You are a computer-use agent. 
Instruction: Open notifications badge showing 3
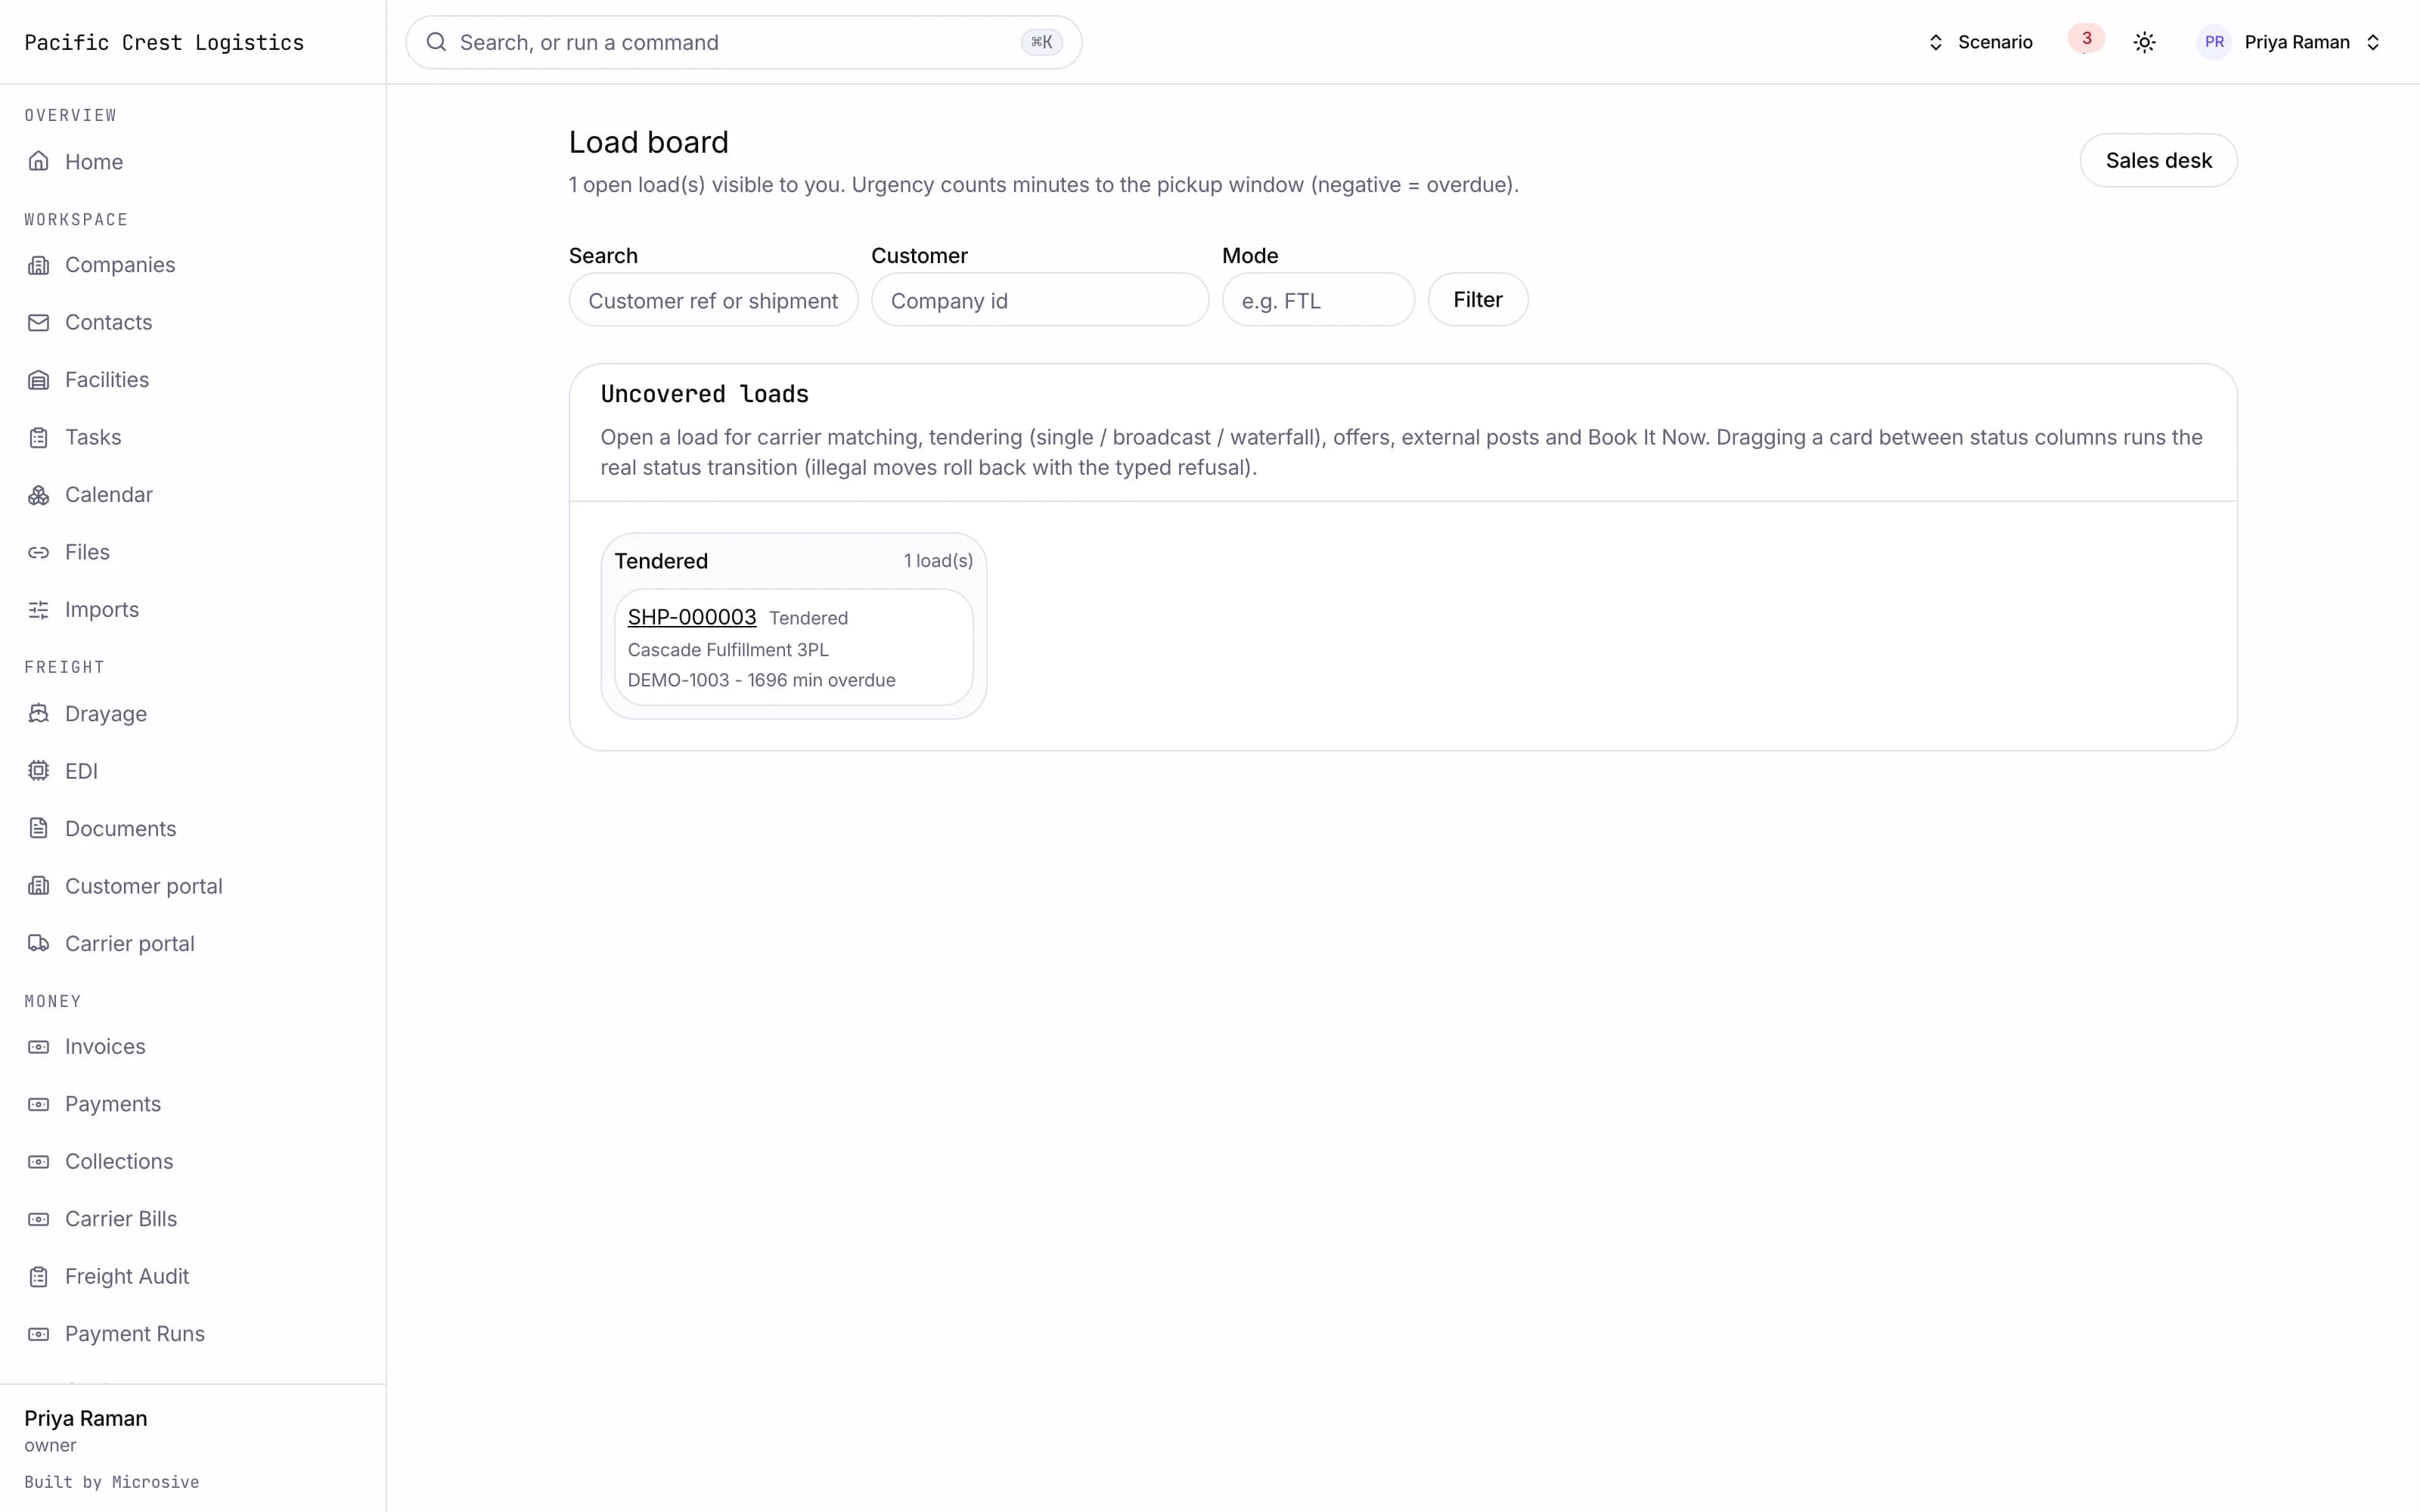pos(2086,39)
